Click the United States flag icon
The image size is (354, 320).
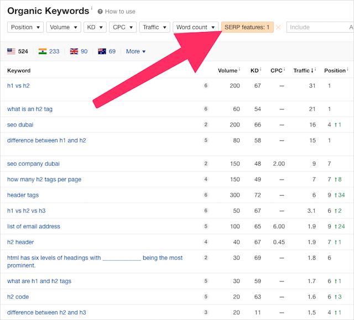tap(11, 51)
